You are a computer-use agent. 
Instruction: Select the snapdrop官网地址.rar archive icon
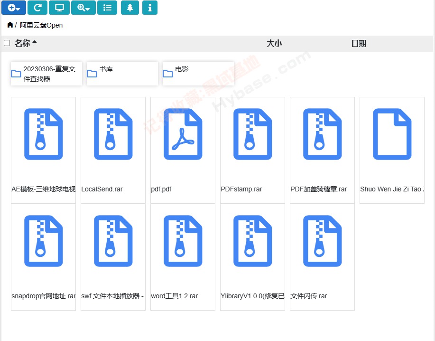click(x=44, y=241)
